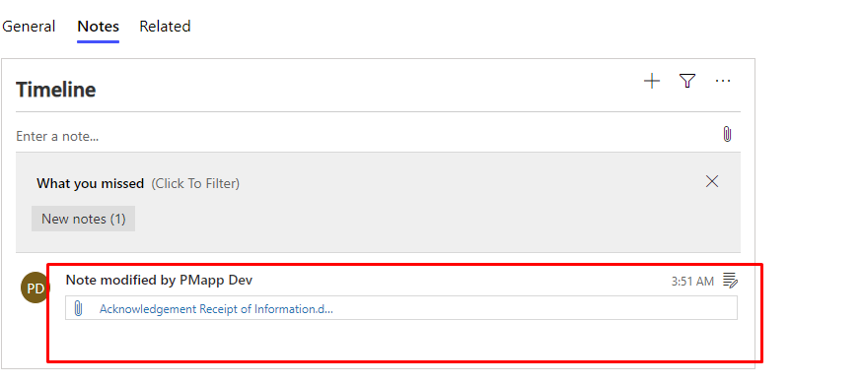Click the plus icon to add timeline record
862x384 pixels.
tap(652, 82)
